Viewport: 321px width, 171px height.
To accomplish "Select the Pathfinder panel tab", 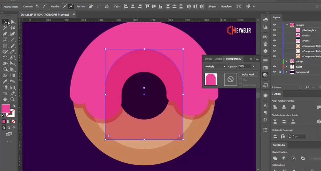I will click(279, 145).
